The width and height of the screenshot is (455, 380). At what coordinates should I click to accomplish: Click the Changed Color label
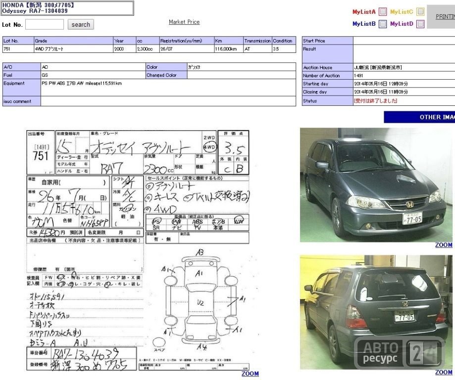[x=161, y=75]
